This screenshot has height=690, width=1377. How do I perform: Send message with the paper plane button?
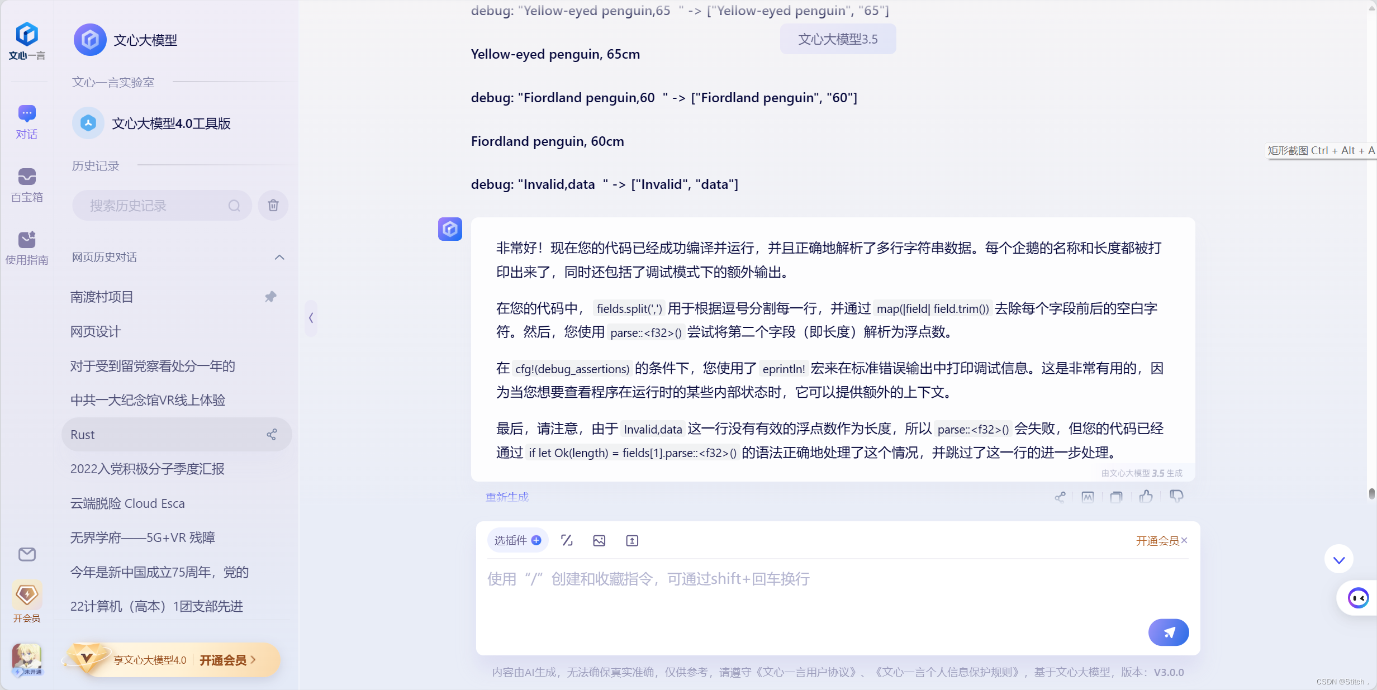point(1168,632)
